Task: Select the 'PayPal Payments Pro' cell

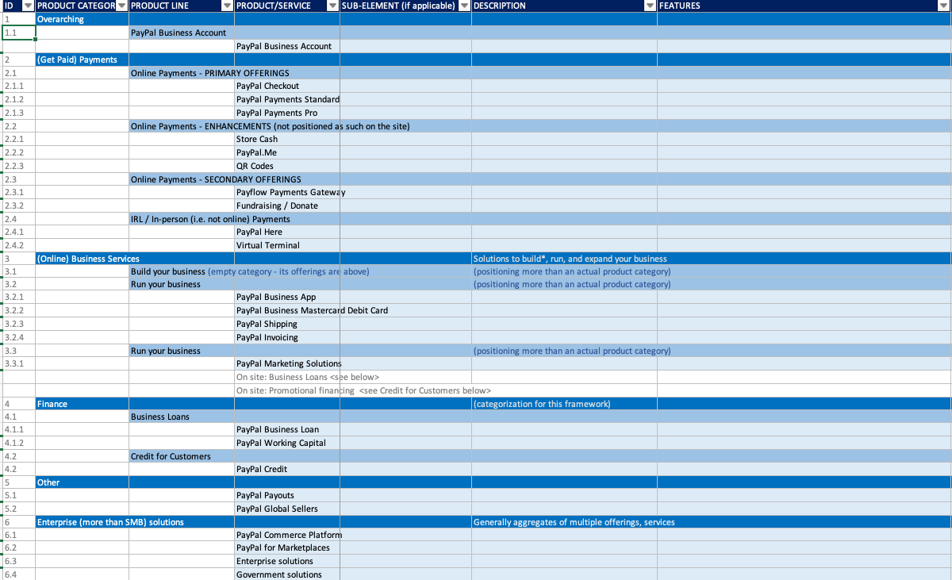Action: [287, 113]
